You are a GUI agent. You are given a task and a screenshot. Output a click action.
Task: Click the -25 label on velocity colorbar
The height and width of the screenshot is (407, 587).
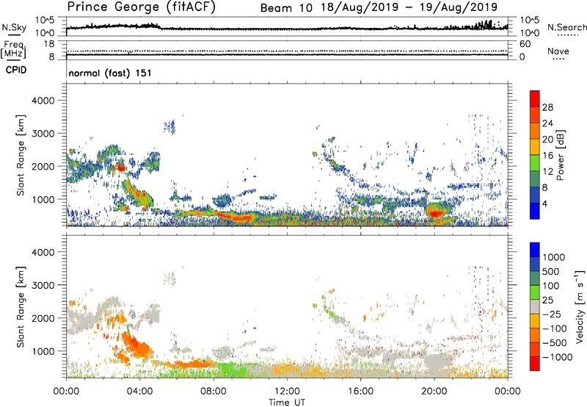(x=552, y=314)
